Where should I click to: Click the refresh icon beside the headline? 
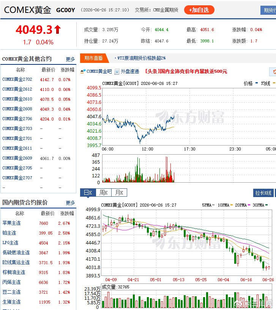pyautogui.click(x=274, y=72)
